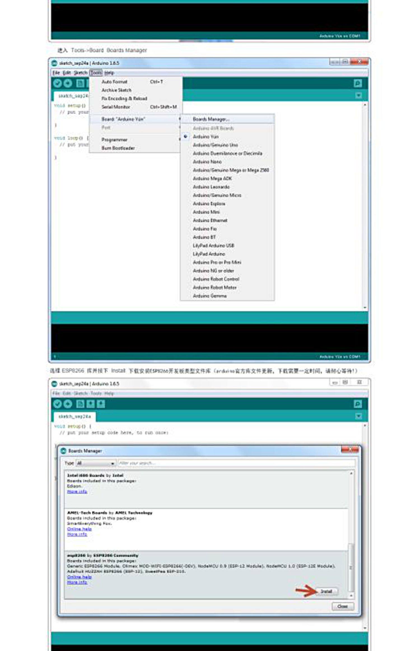The height and width of the screenshot is (651, 420).
Task: Select the Arduino/Genuino Micro board option
Action: pyautogui.click(x=217, y=195)
